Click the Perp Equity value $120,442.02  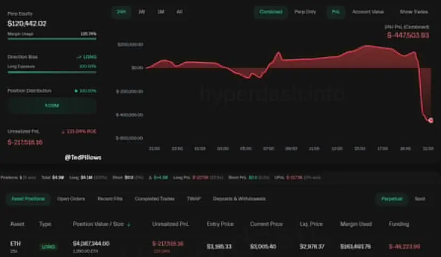[27, 23]
